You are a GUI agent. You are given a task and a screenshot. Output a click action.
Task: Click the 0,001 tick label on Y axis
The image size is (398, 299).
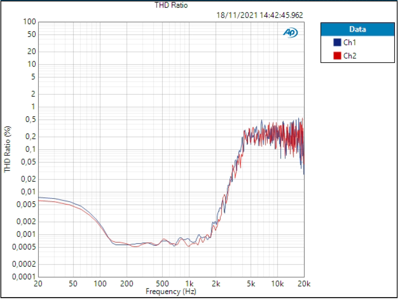tap(26, 234)
